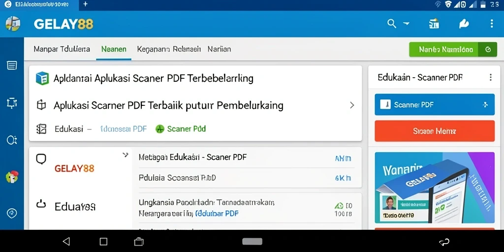Open new browser tab with plus

point(85,4)
